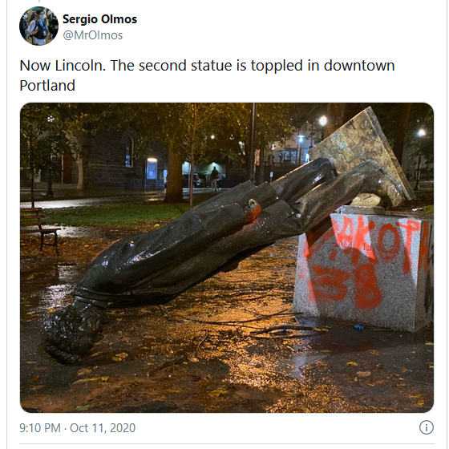Click the word Portland in tweet text
Image resolution: width=449 pixels, height=449 pixels.
point(47,85)
